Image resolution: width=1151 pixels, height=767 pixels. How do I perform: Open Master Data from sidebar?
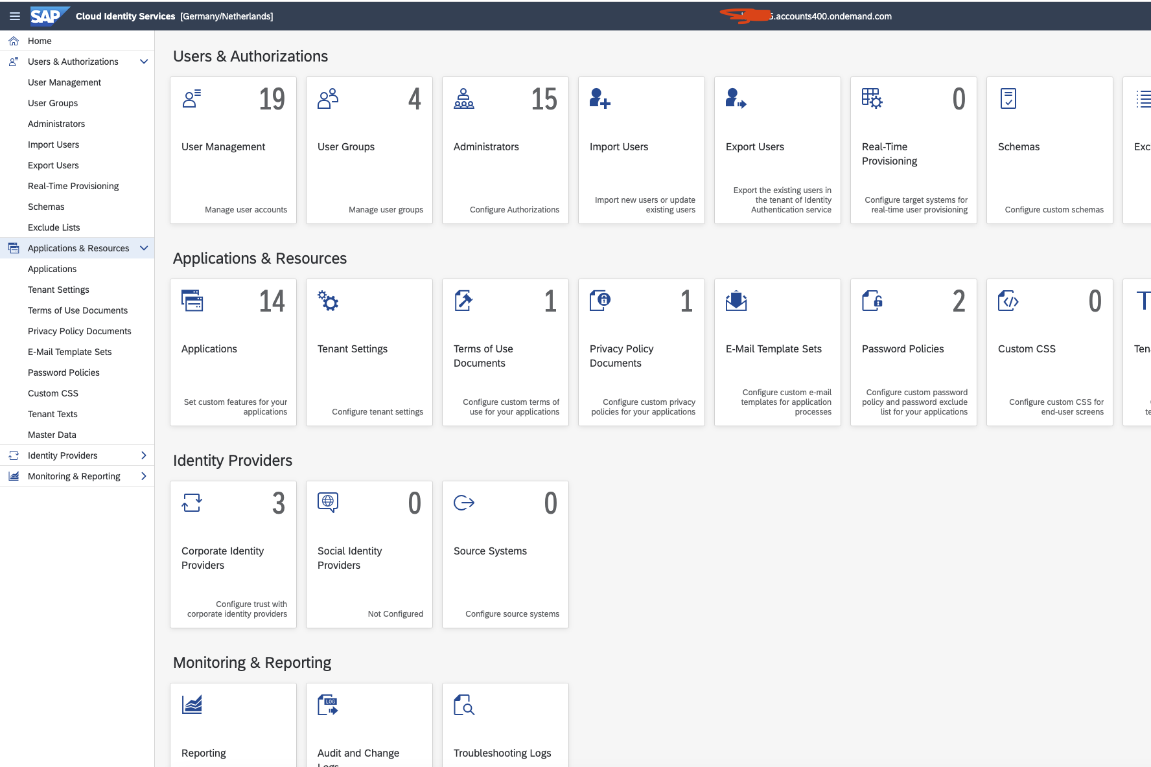(77, 435)
